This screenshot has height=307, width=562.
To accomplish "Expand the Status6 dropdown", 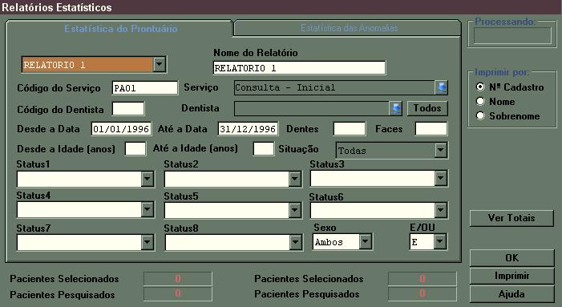I will 441,210.
